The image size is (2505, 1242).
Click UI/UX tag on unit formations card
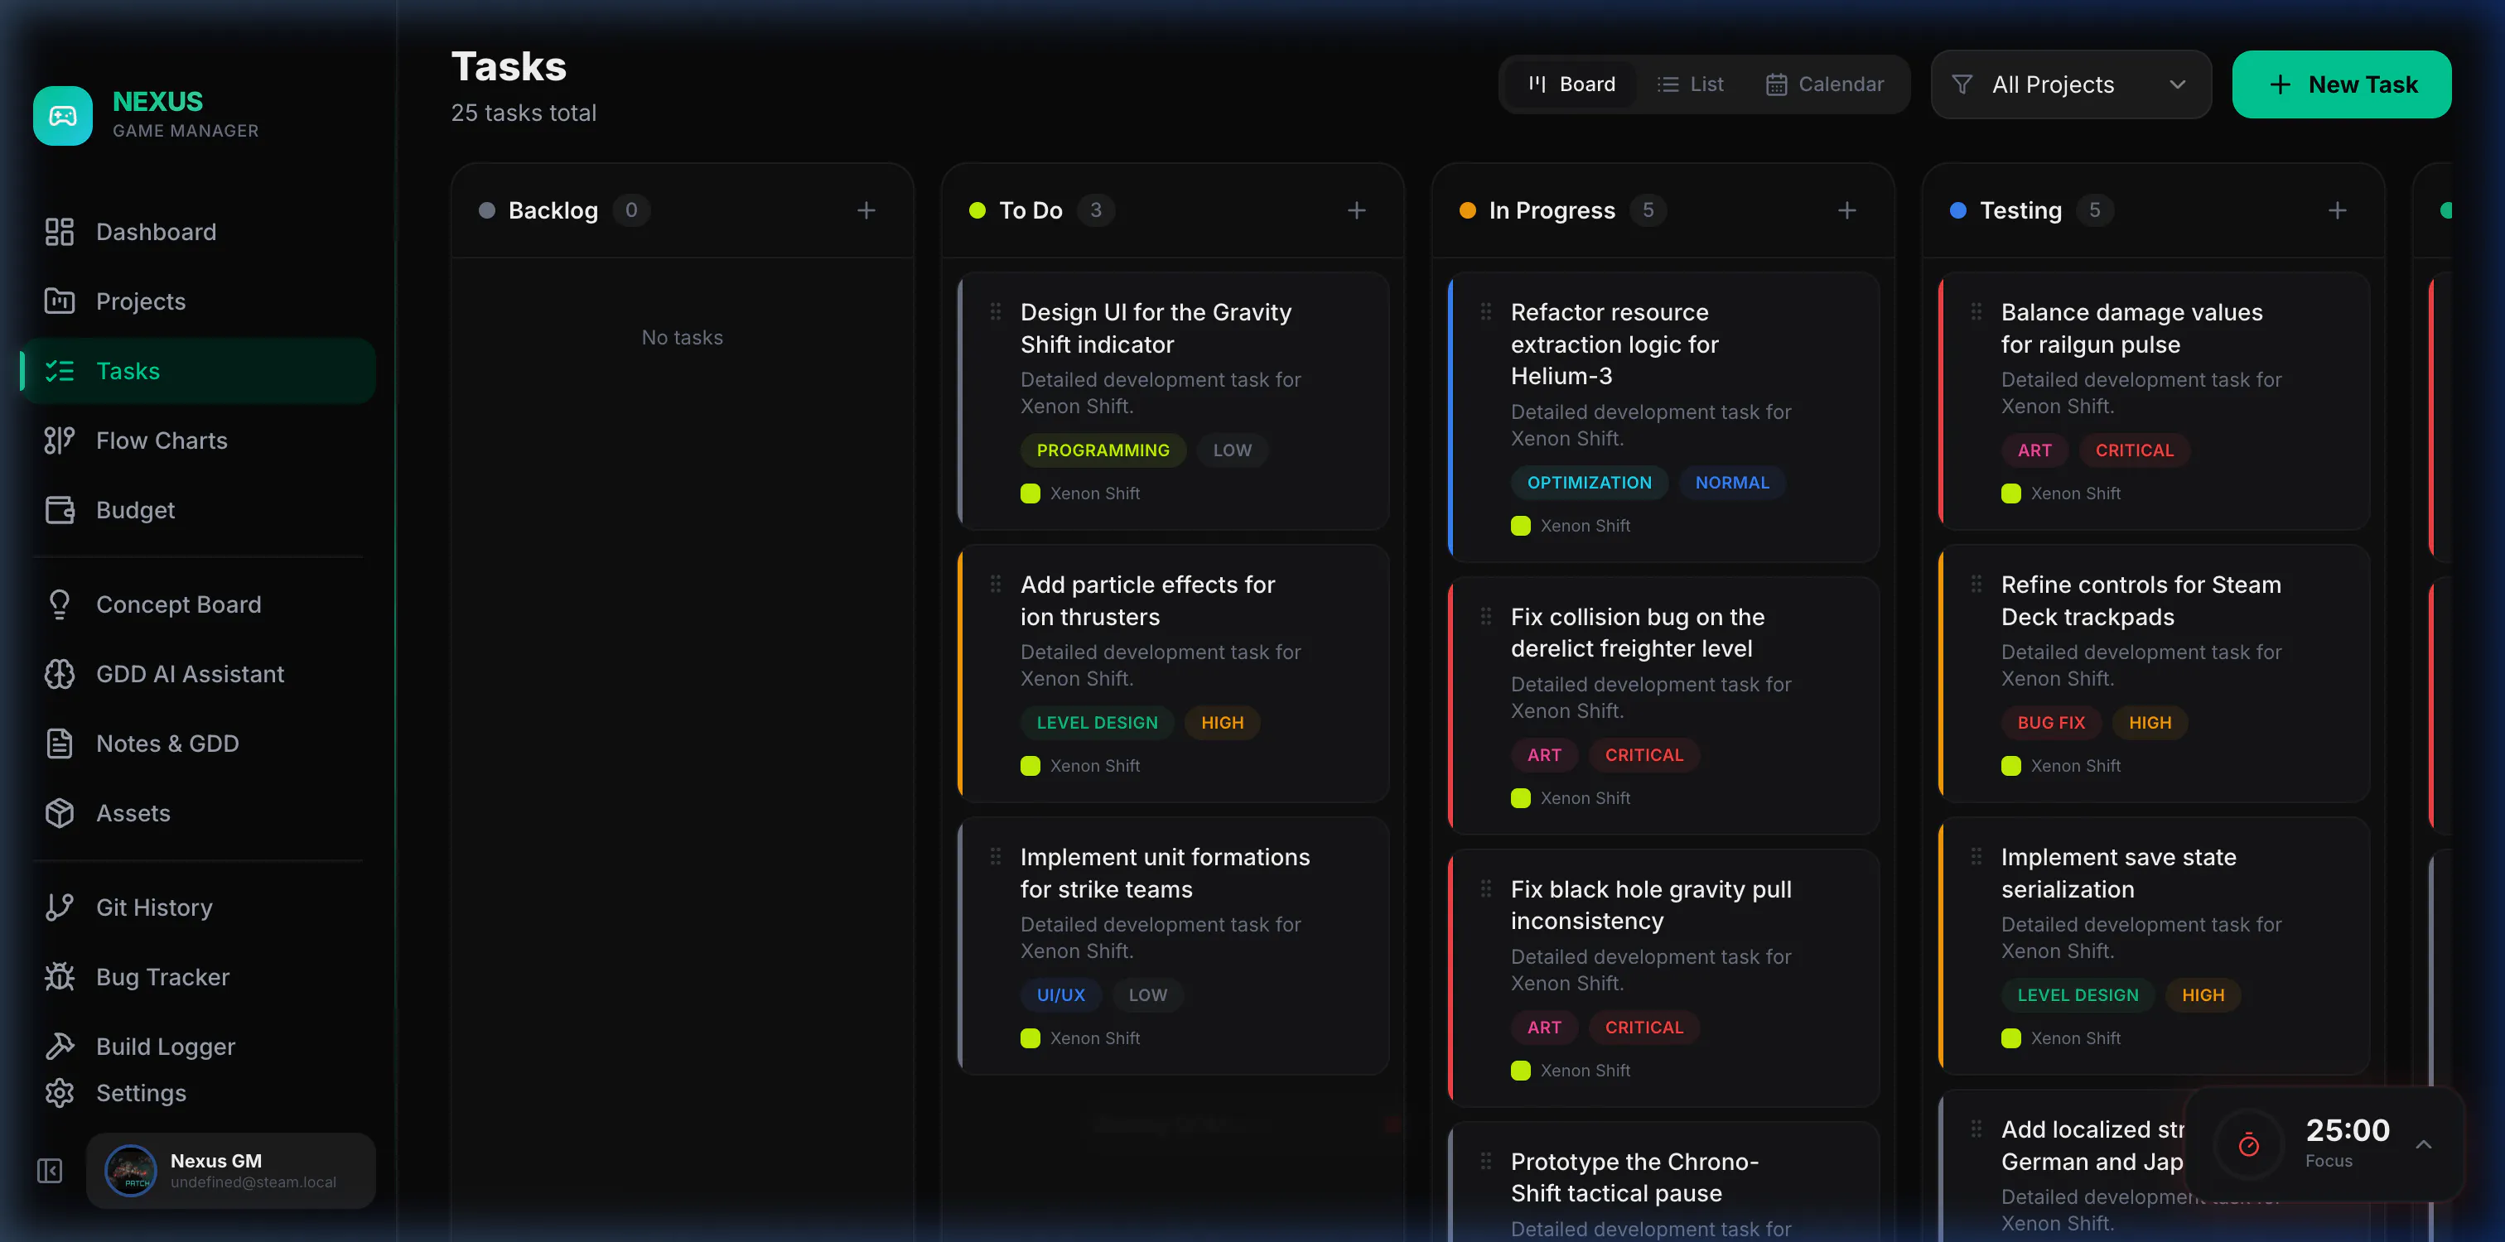tap(1060, 994)
